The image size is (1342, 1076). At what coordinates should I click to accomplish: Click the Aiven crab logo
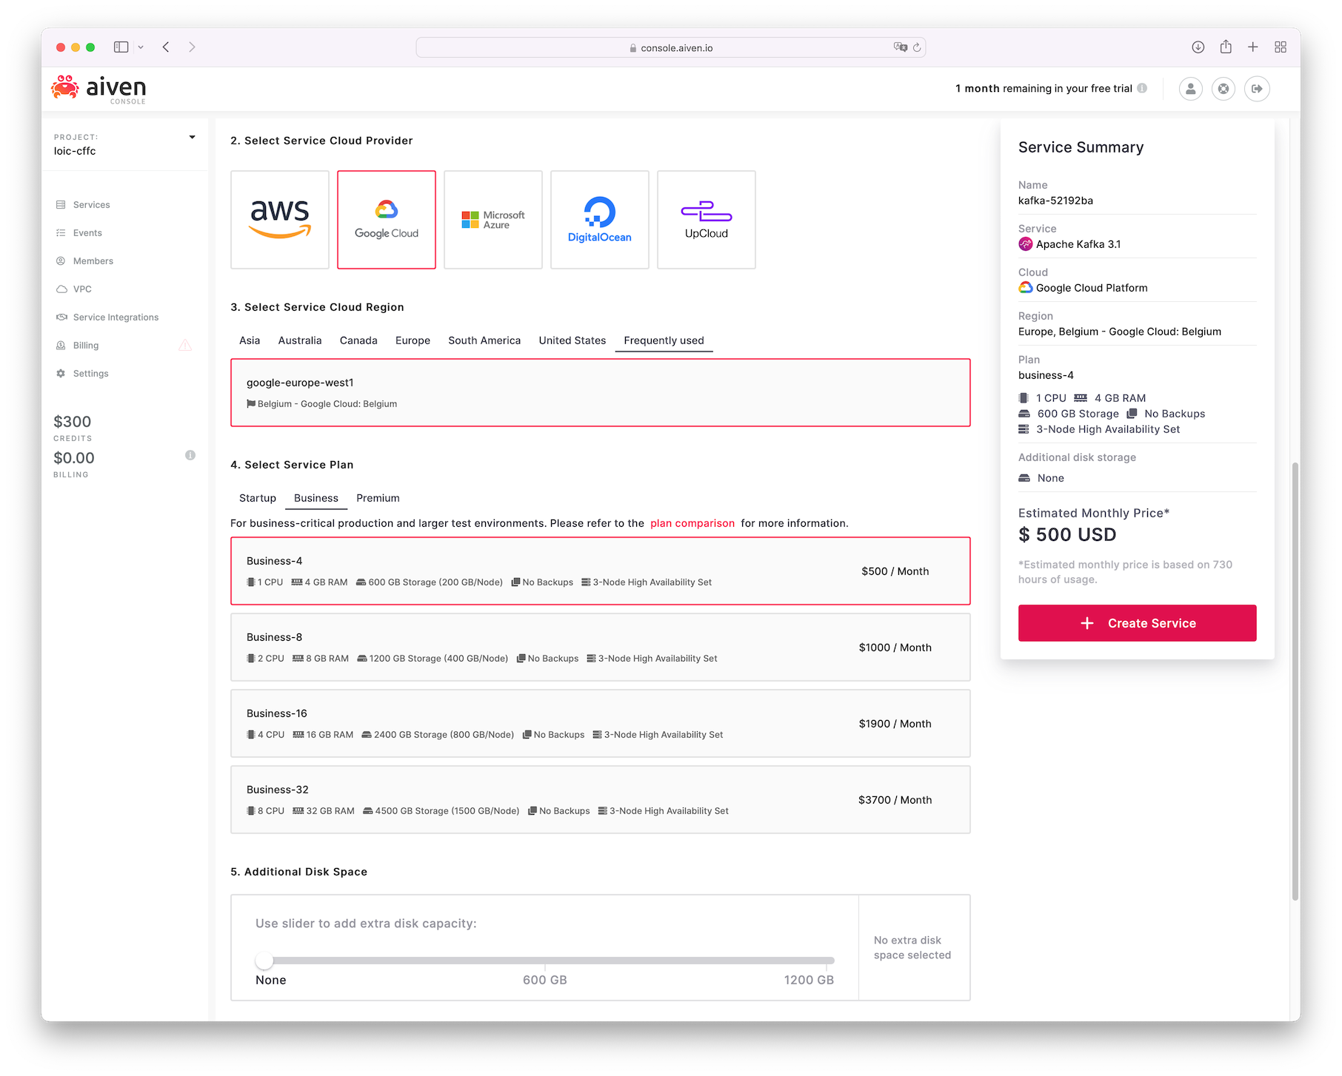pyautogui.click(x=64, y=87)
